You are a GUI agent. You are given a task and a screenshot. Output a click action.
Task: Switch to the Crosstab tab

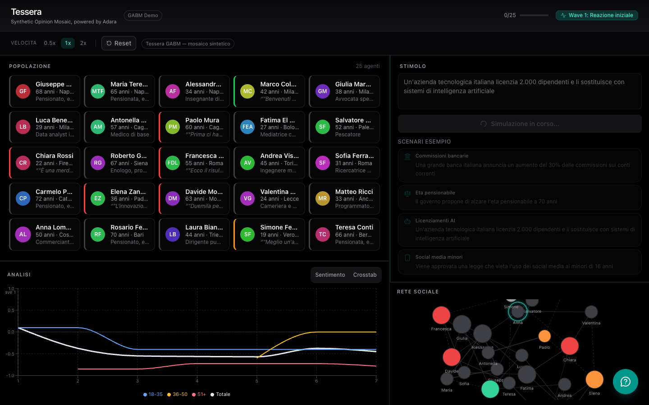click(365, 275)
